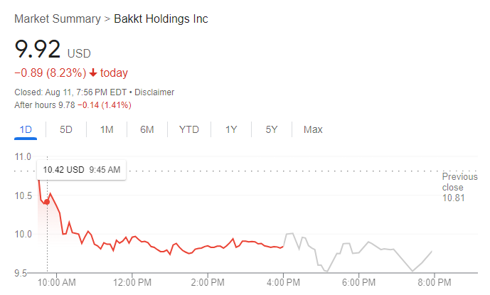Open the Disclaimer link
This screenshot has height=295, width=490.
pos(154,92)
